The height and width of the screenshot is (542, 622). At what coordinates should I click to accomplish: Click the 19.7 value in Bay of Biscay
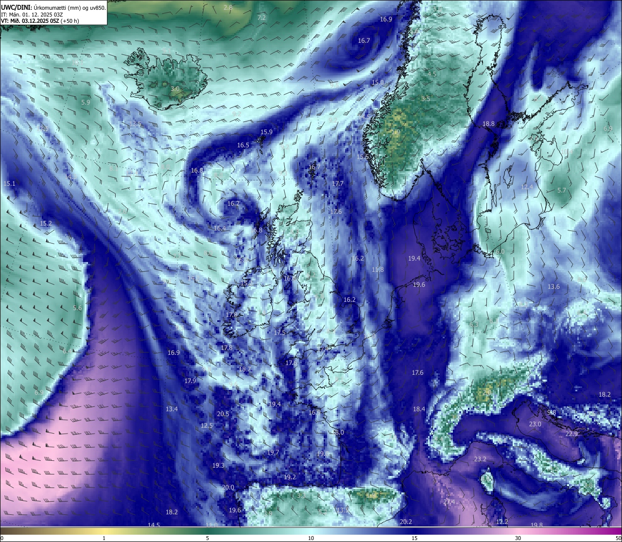click(273, 453)
